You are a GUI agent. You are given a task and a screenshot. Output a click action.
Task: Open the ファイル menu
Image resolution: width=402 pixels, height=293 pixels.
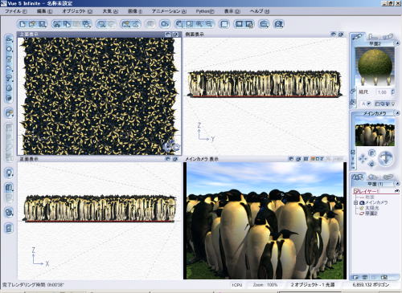(16, 11)
